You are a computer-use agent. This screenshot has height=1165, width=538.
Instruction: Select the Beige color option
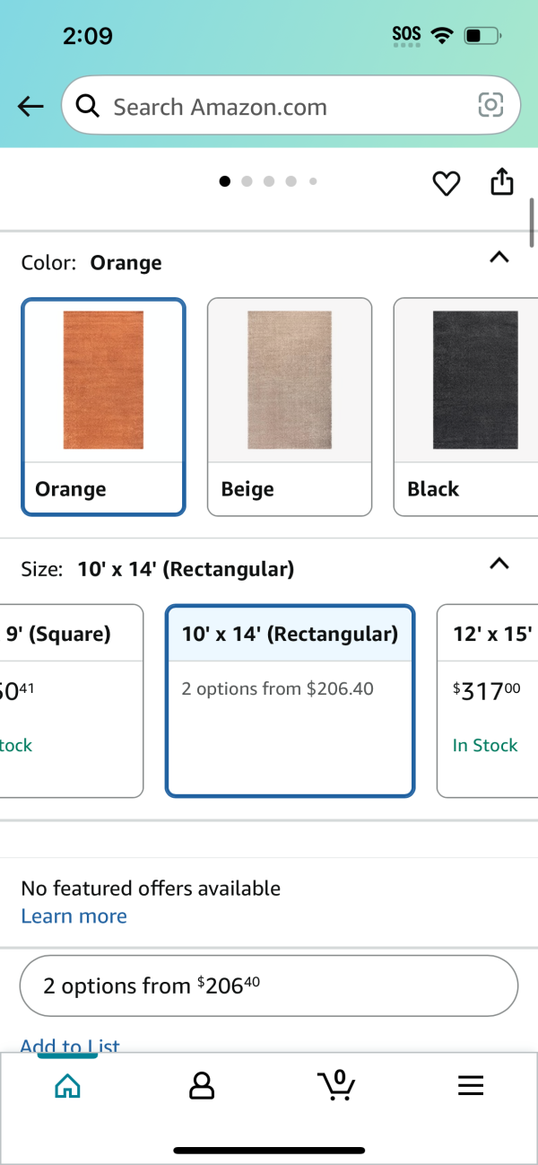(x=290, y=407)
